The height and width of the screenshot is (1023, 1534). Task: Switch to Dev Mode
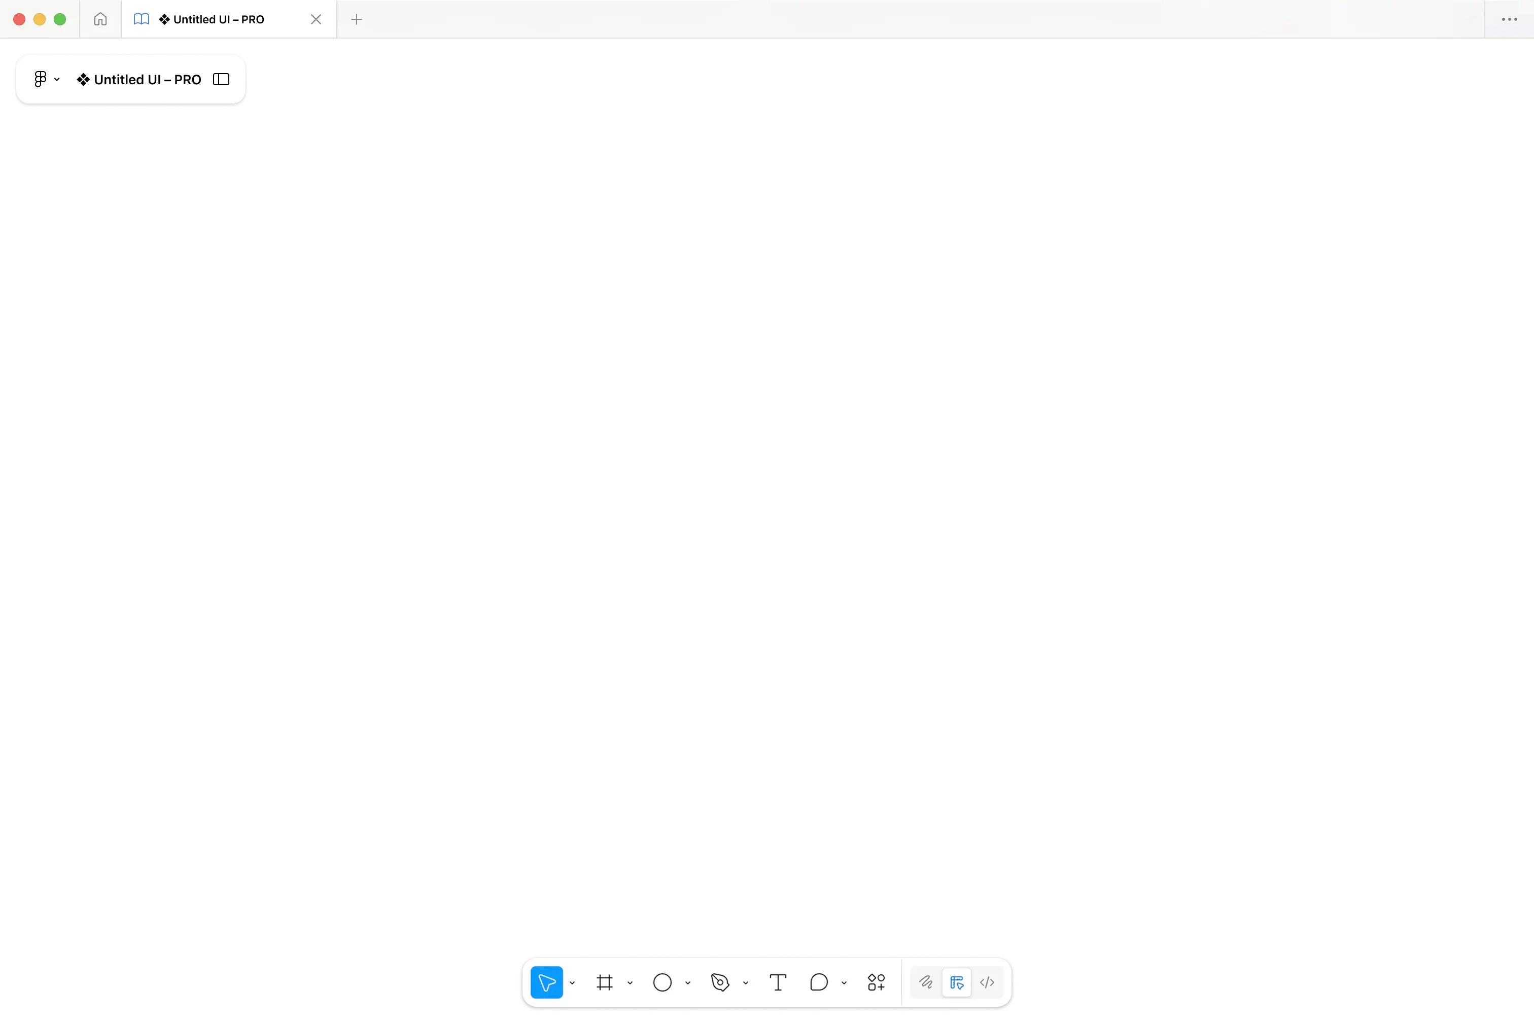(x=987, y=982)
